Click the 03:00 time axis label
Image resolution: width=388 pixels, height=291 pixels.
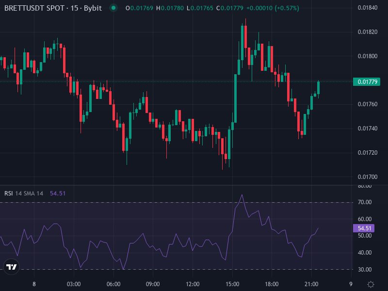(74, 284)
